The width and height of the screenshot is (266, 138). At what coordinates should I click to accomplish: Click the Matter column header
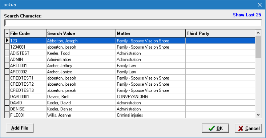click(151, 33)
